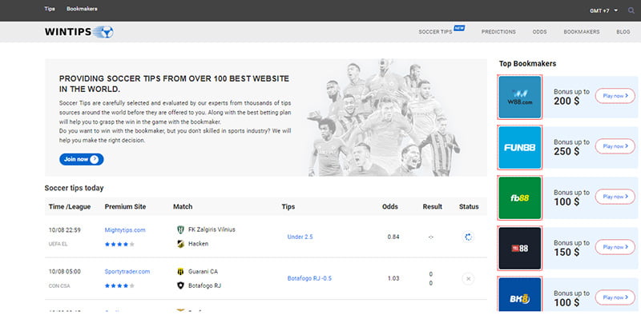Open Bookmakers in the top bar

point(83,9)
